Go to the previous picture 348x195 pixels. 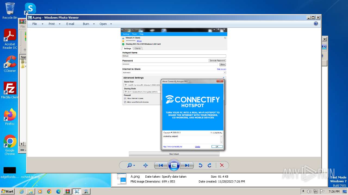pyautogui.click(x=161, y=165)
